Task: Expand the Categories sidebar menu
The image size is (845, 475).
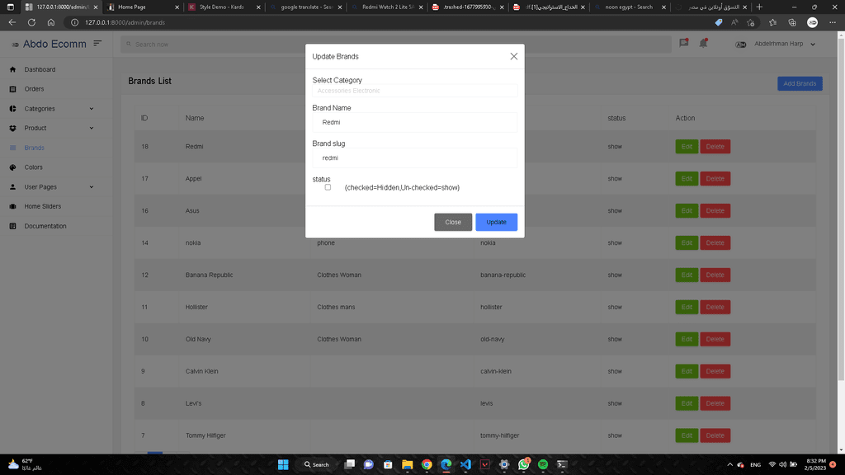Action: pos(91,109)
